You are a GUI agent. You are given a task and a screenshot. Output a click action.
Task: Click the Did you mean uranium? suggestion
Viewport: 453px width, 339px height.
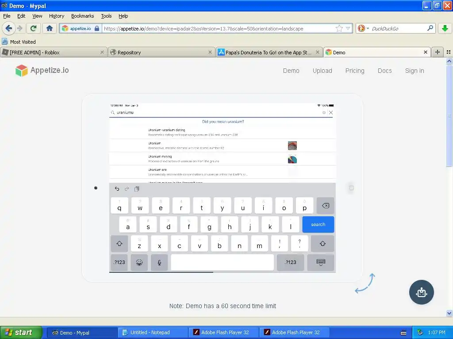click(223, 122)
